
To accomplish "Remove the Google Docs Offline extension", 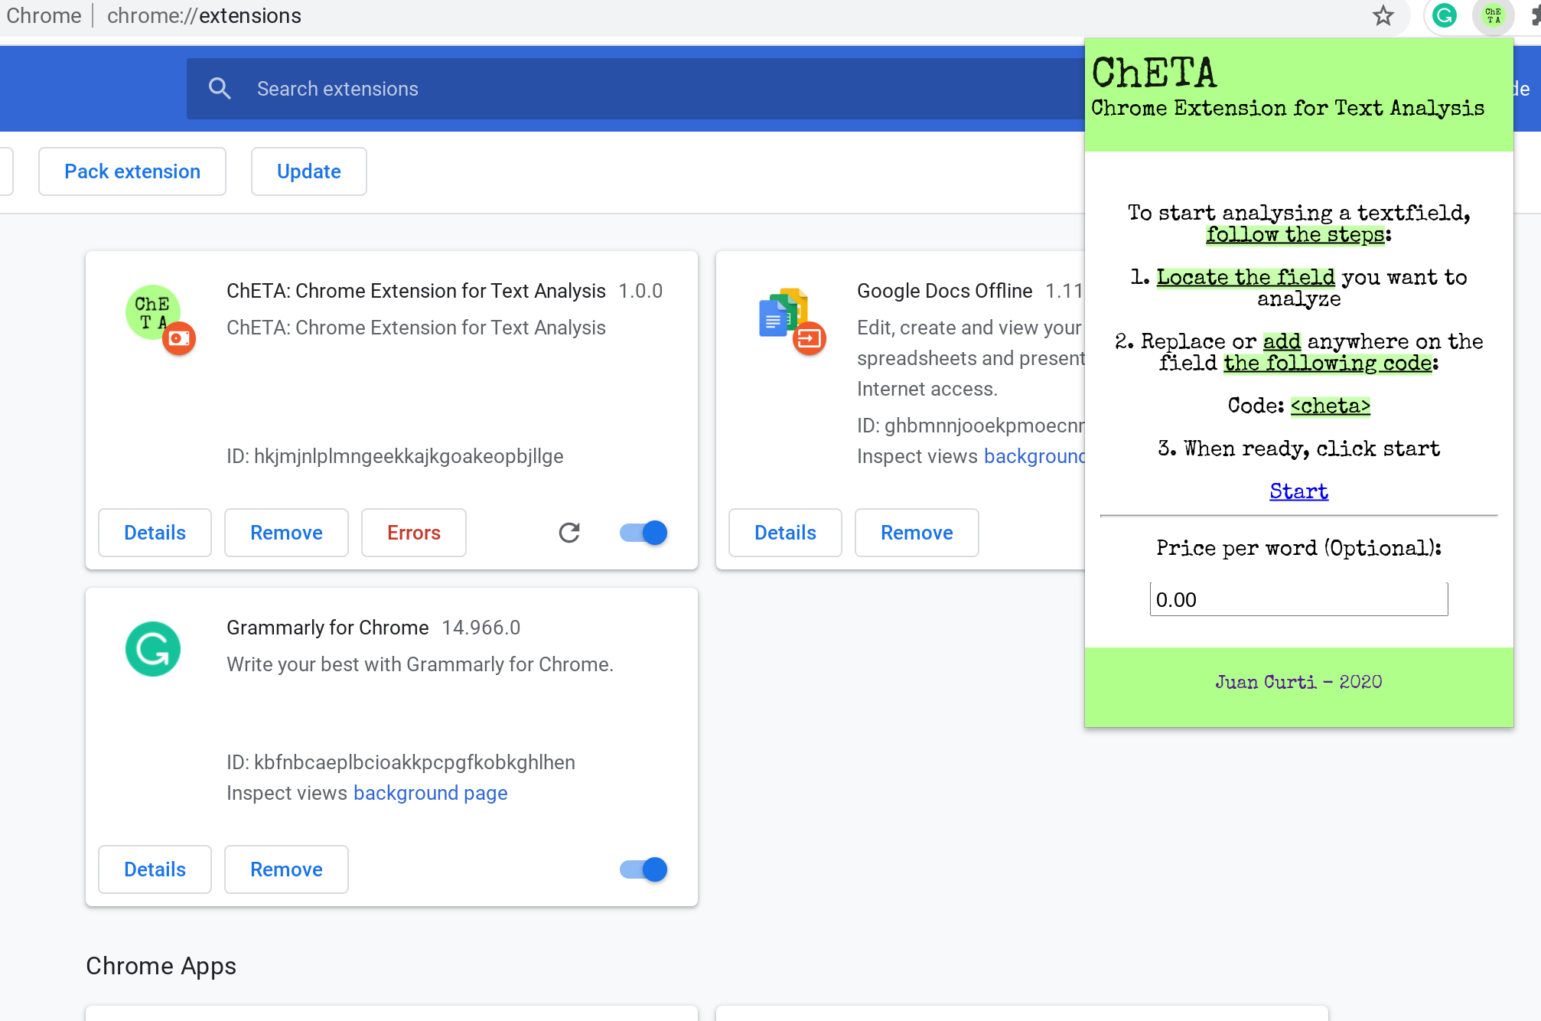I will click(x=917, y=533).
